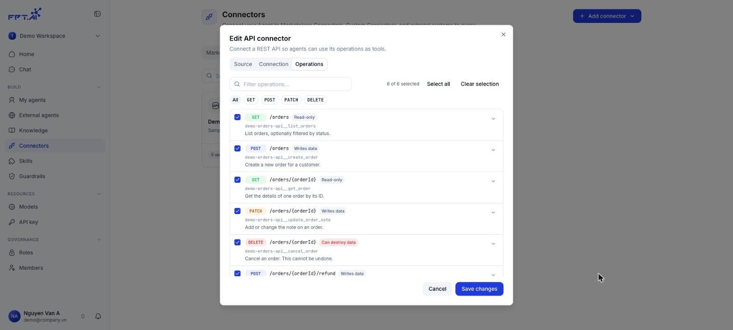733x330 pixels.
Task: Open notifications bell icon
Action: click(98, 316)
